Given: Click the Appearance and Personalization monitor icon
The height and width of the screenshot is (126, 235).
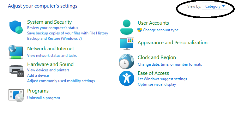Looking at the screenshot, I should (127, 44).
